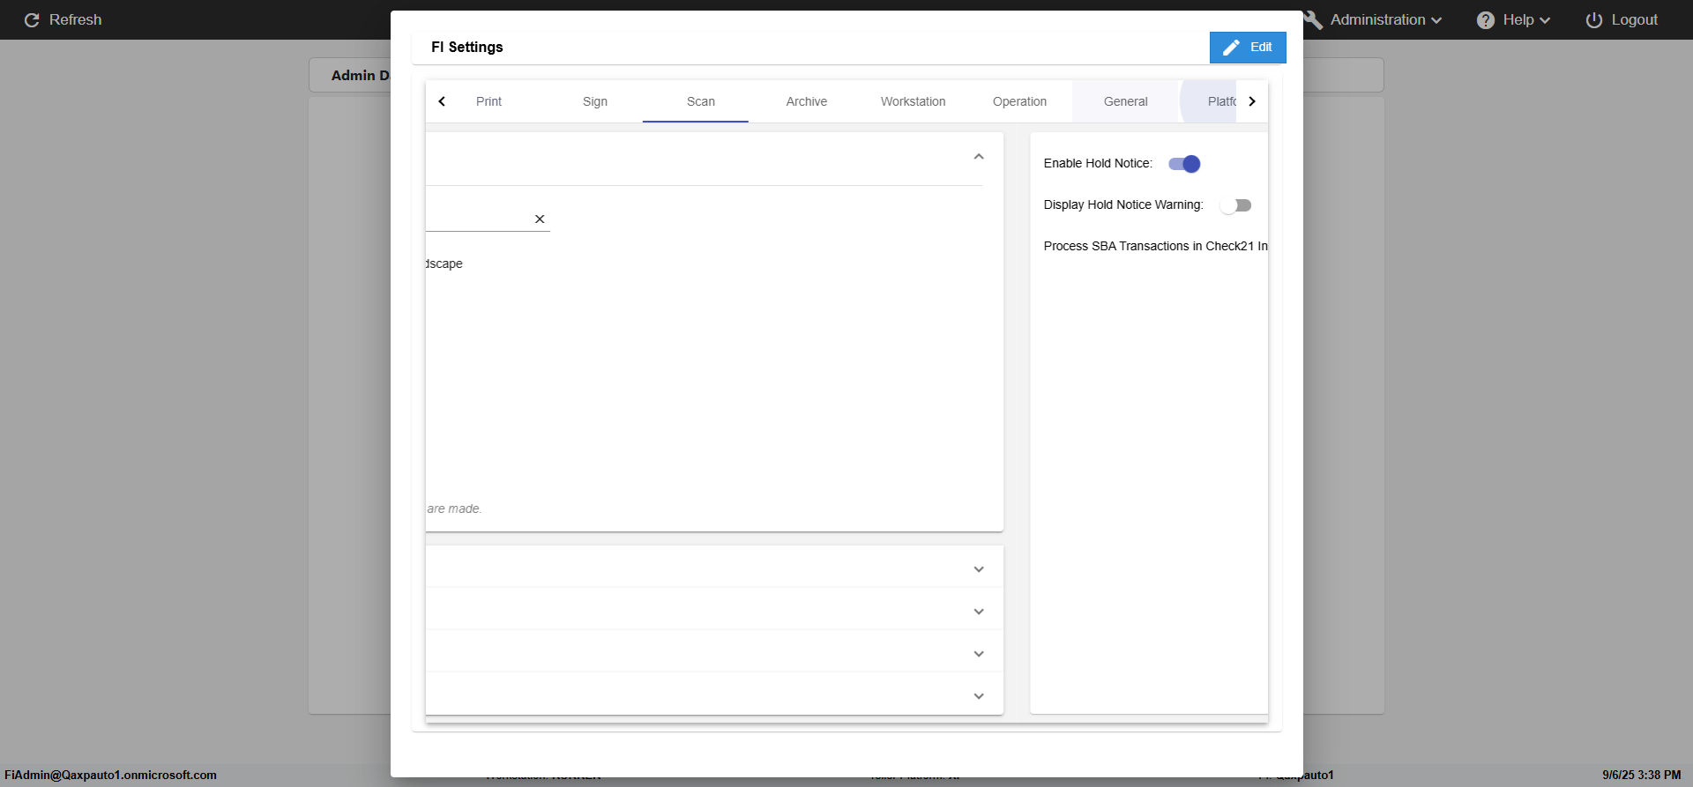Viewport: 1693px width, 787px height.
Task: Expand the second collapsed section chevron
Action: pyautogui.click(x=978, y=612)
